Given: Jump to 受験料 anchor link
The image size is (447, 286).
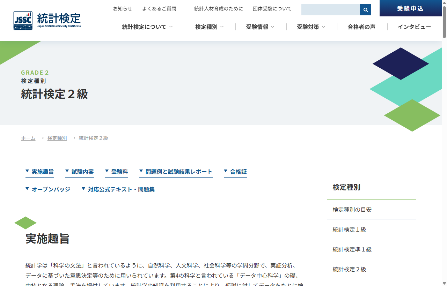Looking at the screenshot, I should point(117,172).
